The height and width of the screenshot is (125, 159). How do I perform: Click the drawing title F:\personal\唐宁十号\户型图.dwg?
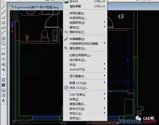click(37, 7)
